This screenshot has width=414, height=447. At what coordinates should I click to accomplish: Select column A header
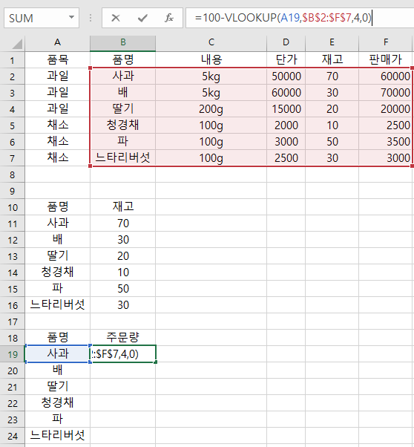(57, 43)
